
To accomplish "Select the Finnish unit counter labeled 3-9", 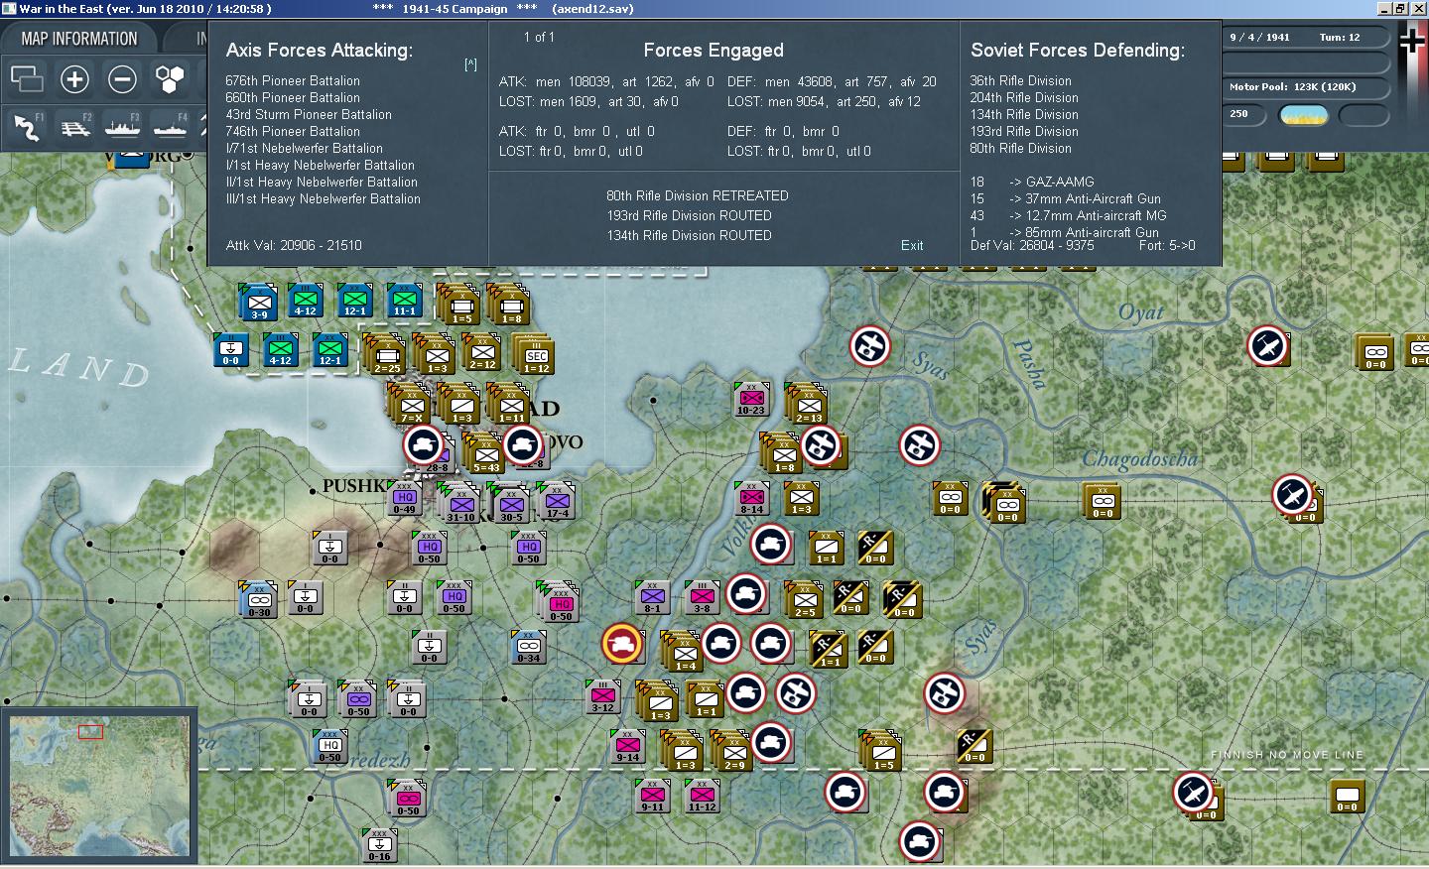I will click(257, 301).
